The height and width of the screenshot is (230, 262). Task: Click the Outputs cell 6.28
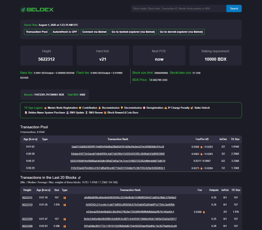[x=214, y=226]
